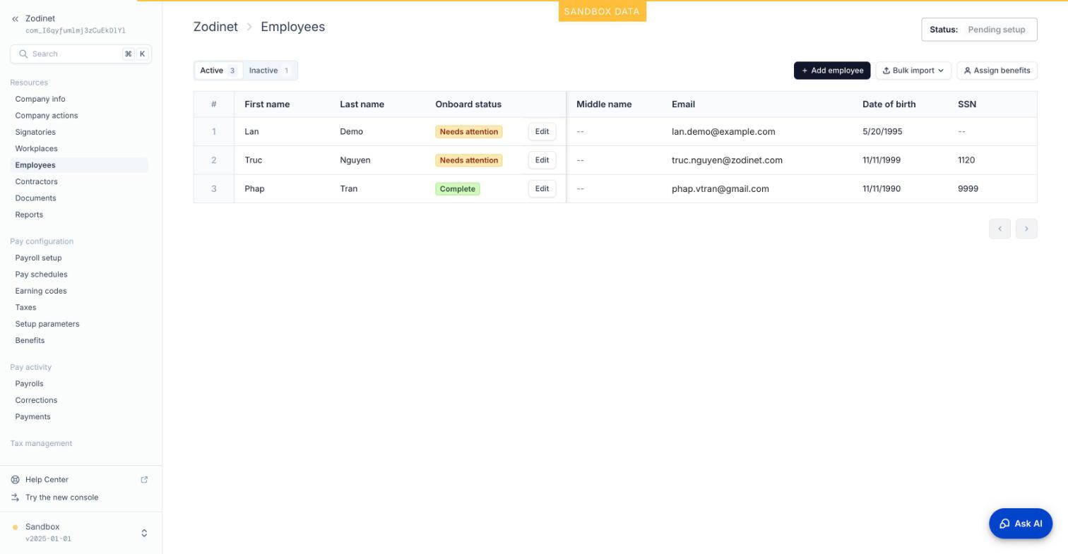The width and height of the screenshot is (1068, 554).
Task: Open Payroll setup in sidebar
Action: tap(38, 258)
